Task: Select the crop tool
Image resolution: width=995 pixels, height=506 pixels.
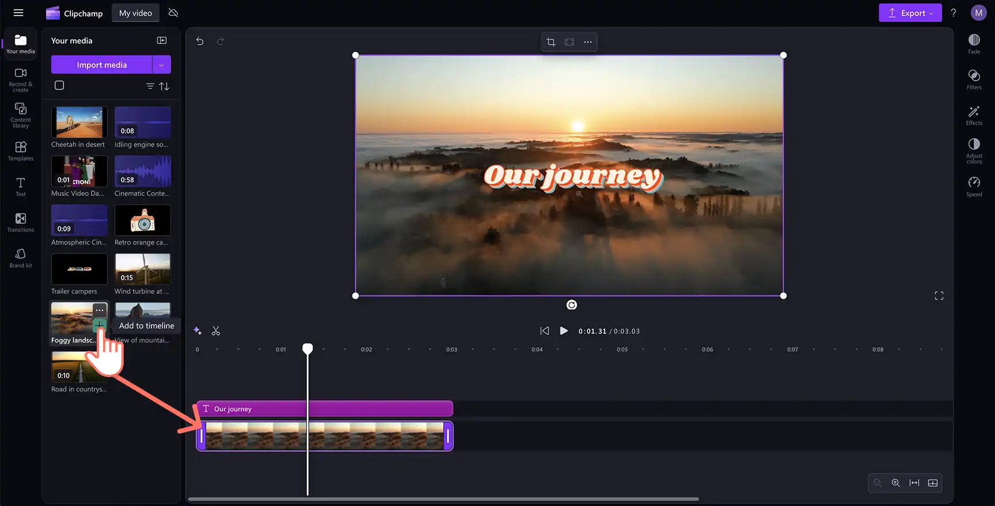Action: (x=551, y=42)
